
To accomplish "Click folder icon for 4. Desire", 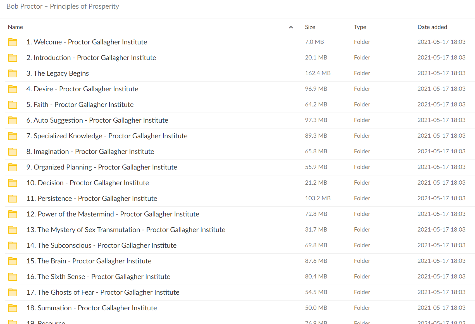I will tap(13, 89).
